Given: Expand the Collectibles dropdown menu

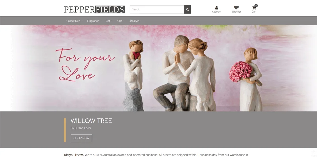Looking at the screenshot, I should (x=74, y=21).
